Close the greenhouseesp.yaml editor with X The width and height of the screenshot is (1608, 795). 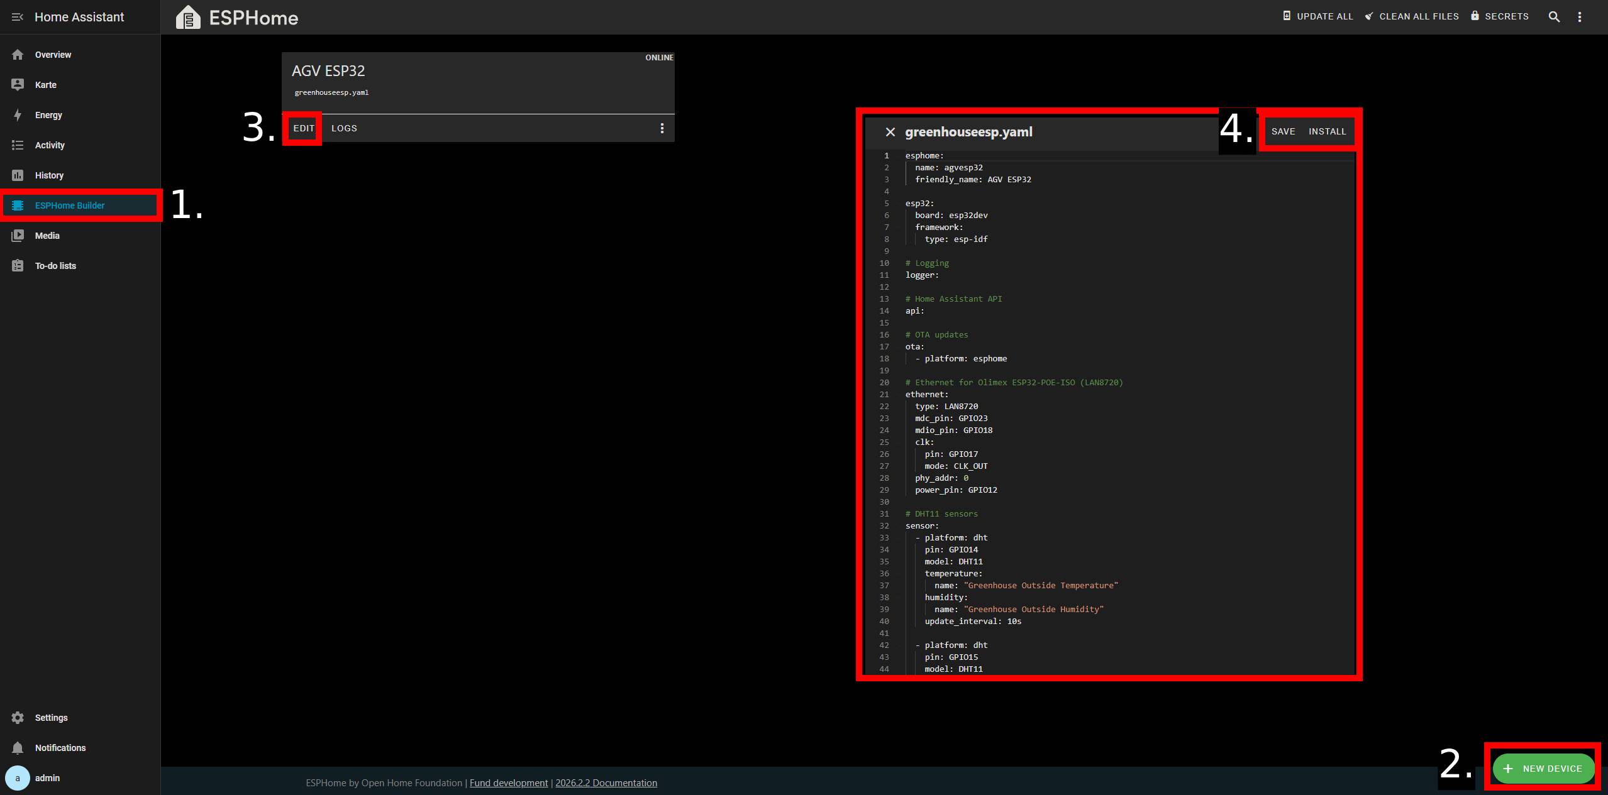(890, 132)
